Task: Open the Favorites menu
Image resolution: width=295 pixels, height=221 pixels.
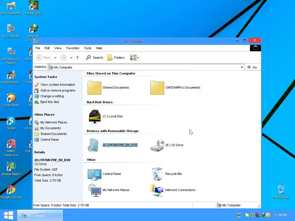Action: [x=73, y=48]
